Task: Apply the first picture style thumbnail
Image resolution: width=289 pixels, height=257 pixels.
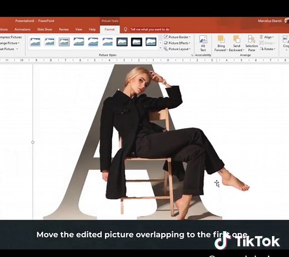Action: click(x=35, y=42)
